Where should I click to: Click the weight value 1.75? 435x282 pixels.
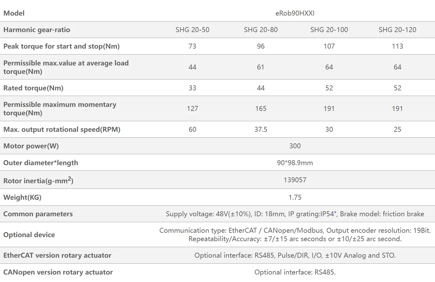click(x=295, y=197)
